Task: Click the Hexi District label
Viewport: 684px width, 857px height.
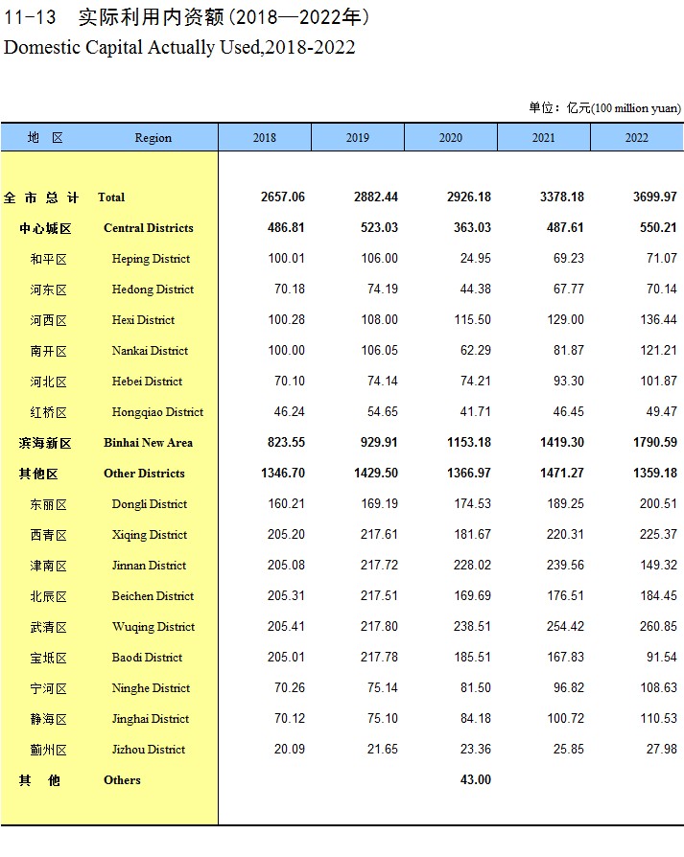Action: pos(143,320)
